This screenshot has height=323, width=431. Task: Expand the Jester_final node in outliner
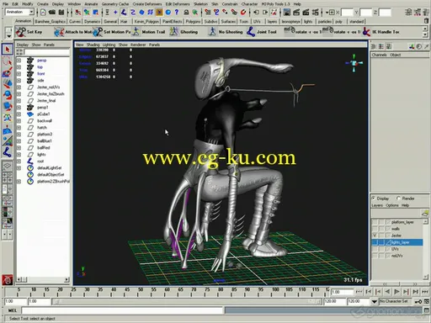(x=19, y=101)
